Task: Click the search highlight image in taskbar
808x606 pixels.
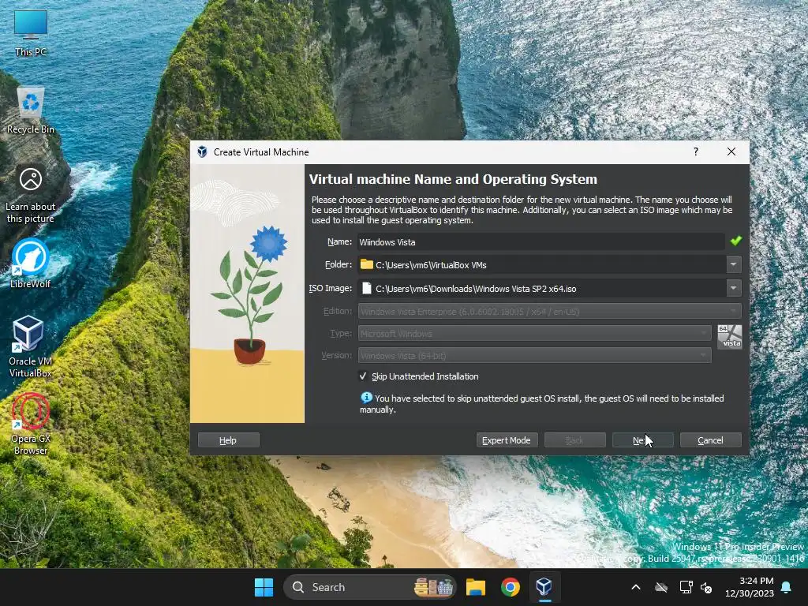Action: click(x=434, y=587)
